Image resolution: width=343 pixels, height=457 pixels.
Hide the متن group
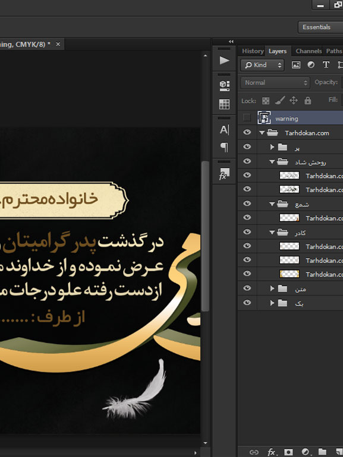click(x=247, y=288)
